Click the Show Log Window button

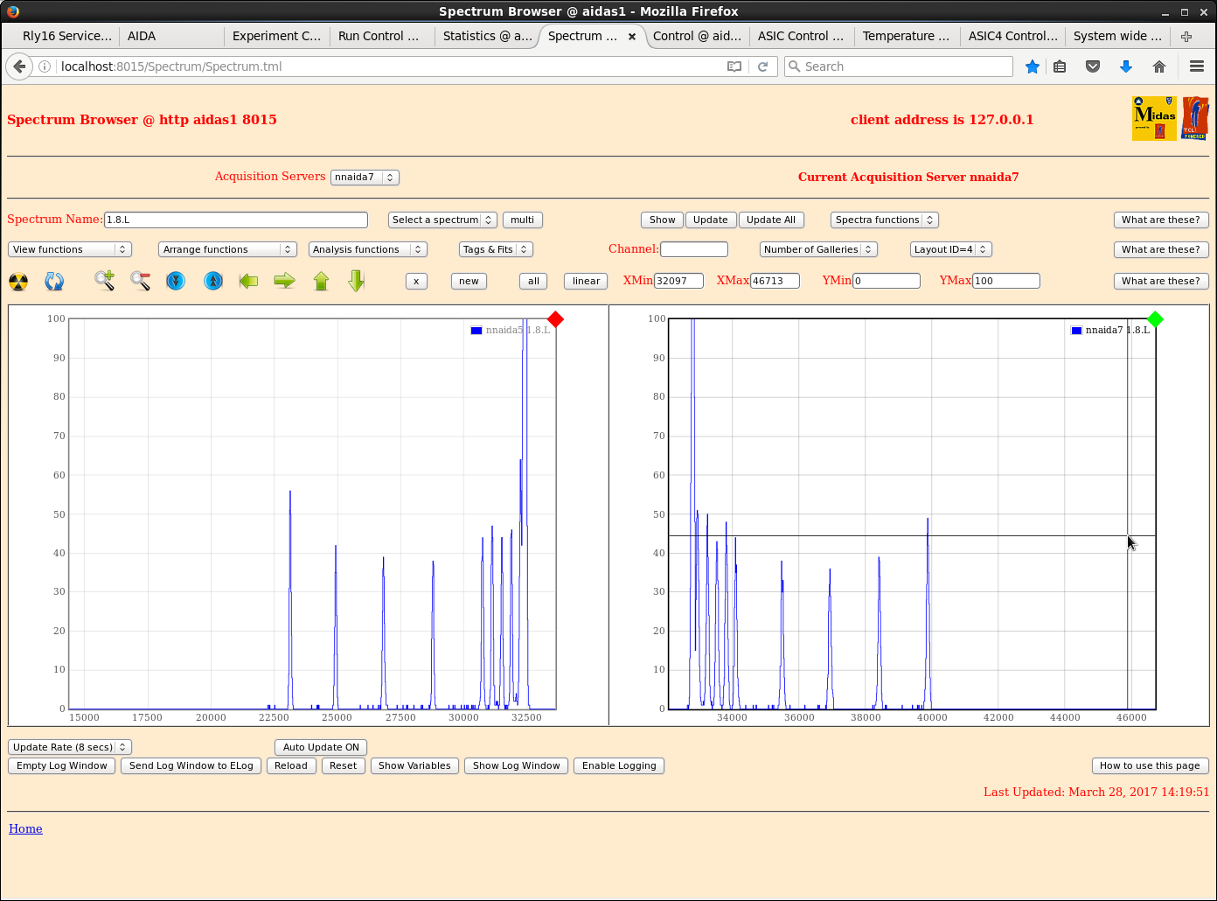pos(517,765)
